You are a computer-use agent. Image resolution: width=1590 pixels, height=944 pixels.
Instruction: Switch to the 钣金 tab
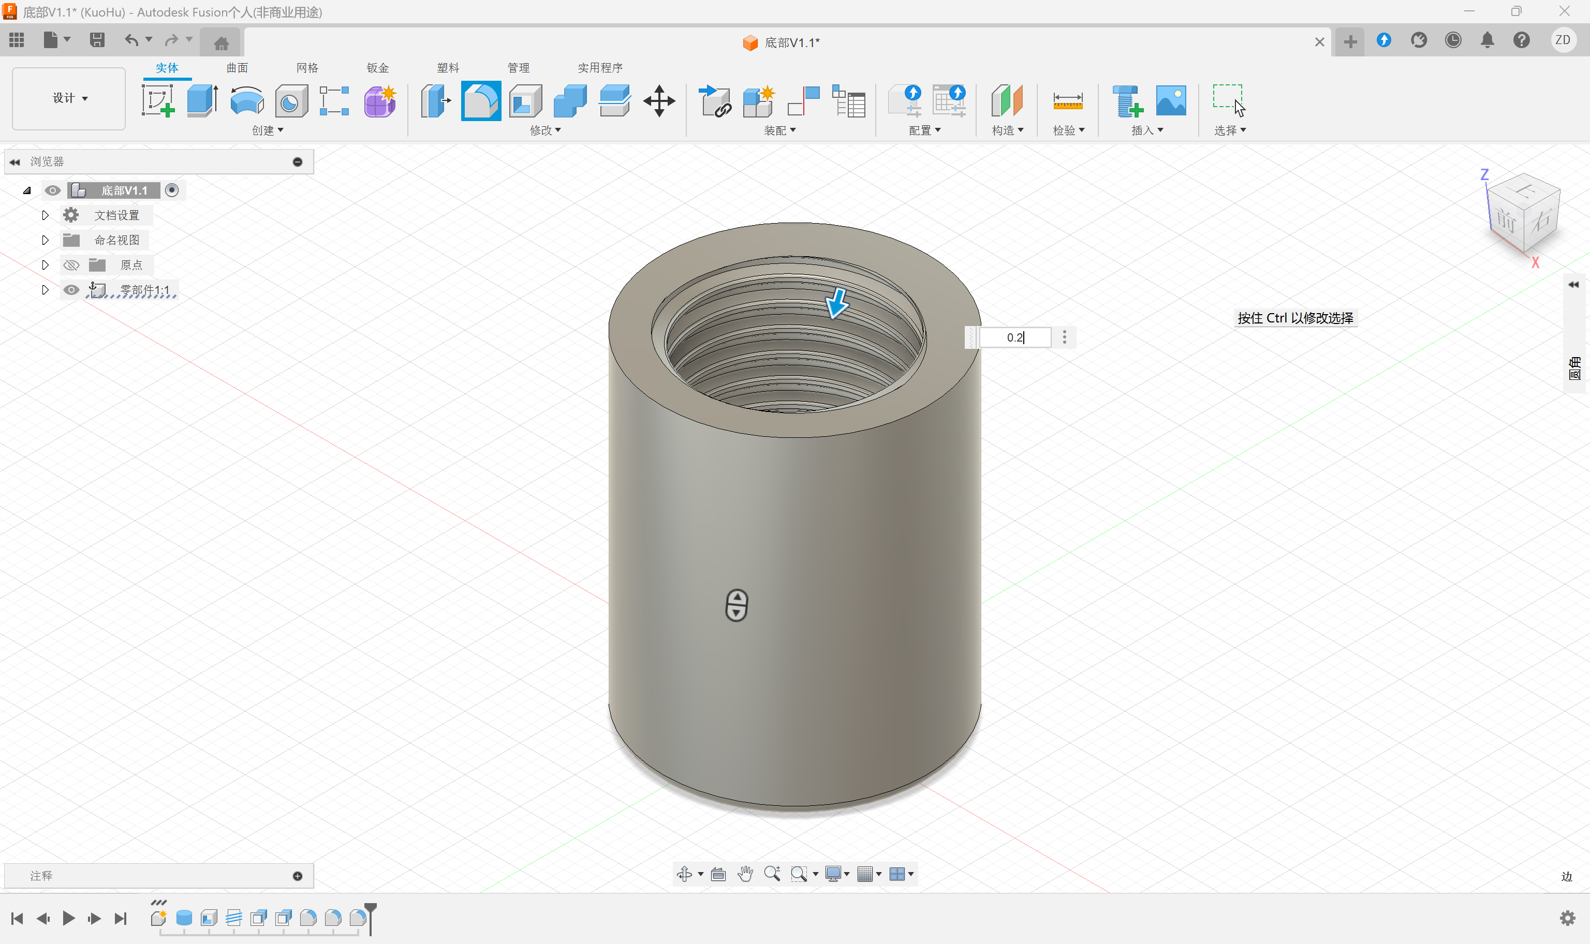[377, 67]
